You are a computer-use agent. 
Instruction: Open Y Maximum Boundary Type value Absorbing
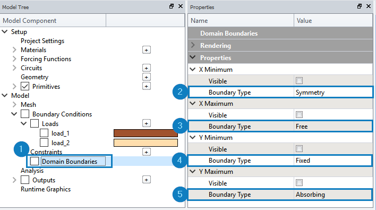coord(333,195)
